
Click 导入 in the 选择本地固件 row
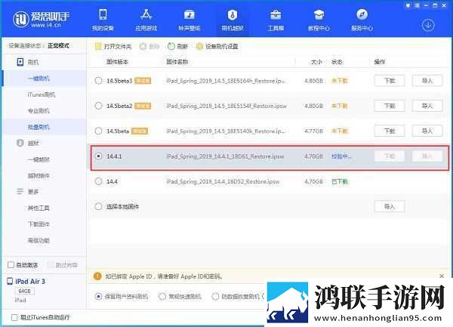(x=389, y=206)
